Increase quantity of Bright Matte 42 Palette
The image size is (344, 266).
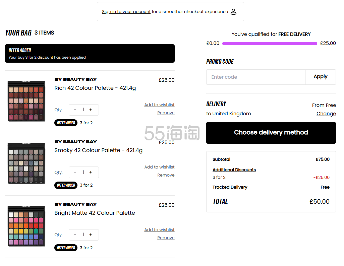pyautogui.click(x=91, y=235)
